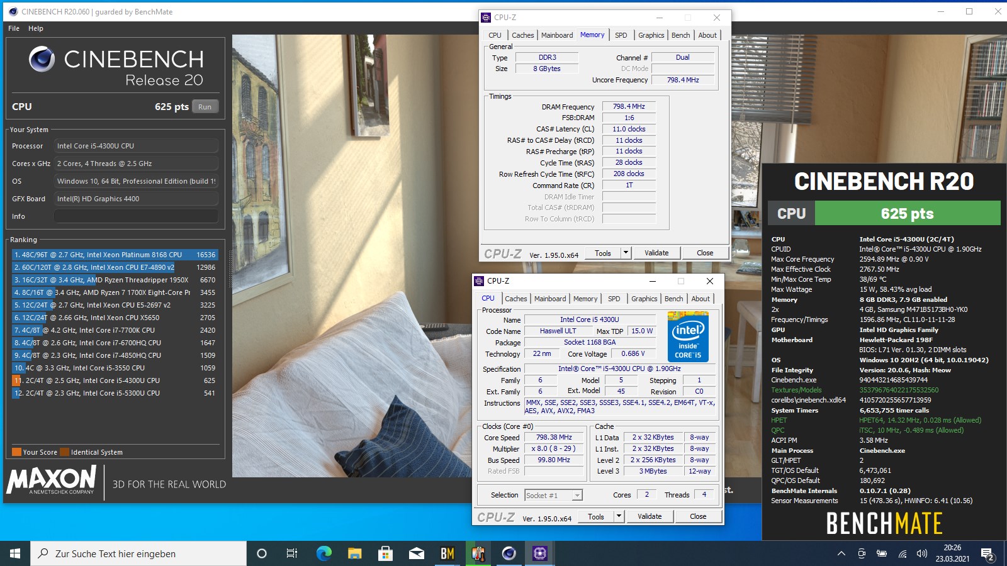Open Cortana circle icon in taskbar
Screen dimensions: 1007x566
(x=262, y=553)
